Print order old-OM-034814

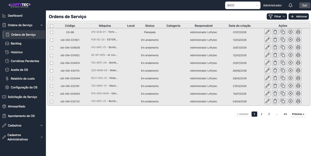tap(298, 63)
